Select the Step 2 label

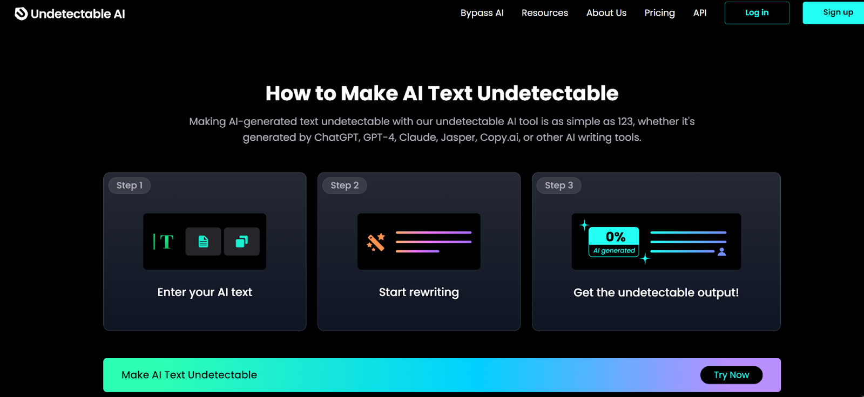345,186
